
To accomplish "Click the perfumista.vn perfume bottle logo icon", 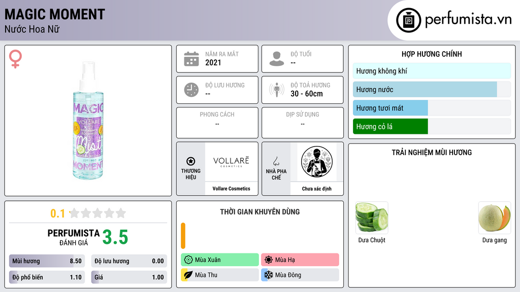I will [408, 20].
